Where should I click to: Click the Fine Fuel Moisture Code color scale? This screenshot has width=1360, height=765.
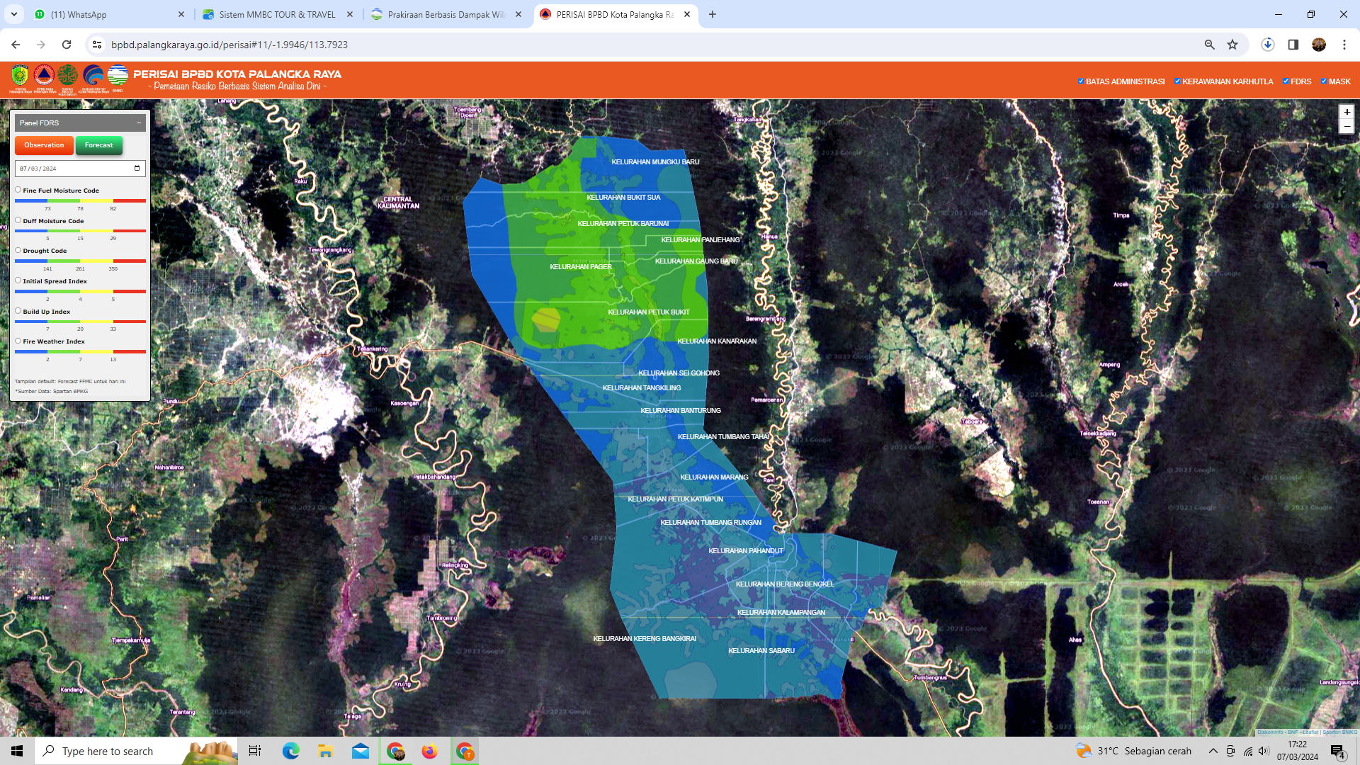pyautogui.click(x=80, y=201)
